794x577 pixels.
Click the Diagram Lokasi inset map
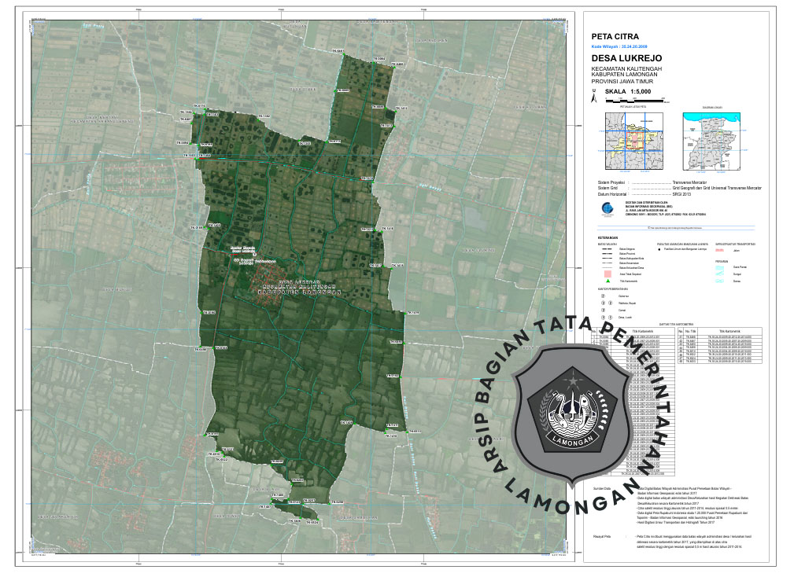[x=712, y=139]
